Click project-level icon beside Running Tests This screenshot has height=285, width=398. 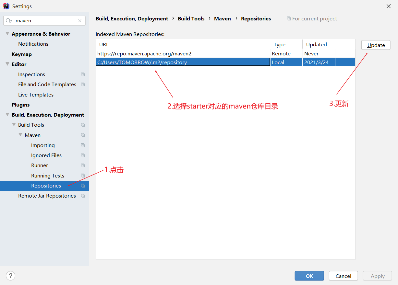pos(83,176)
